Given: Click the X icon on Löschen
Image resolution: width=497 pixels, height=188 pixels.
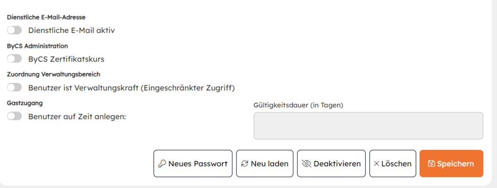Looking at the screenshot, I should (376, 164).
